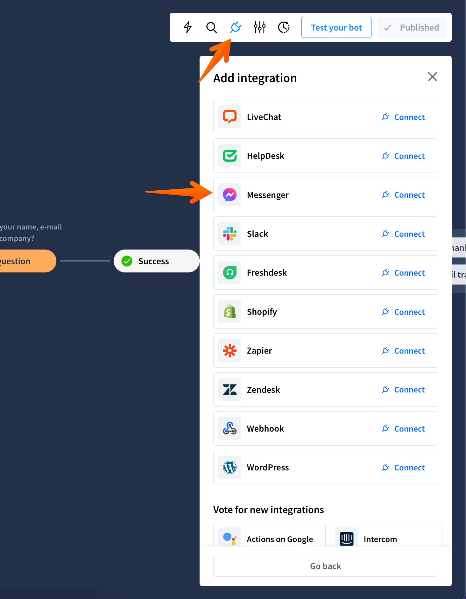Connect the Freshdesk integration
This screenshot has width=466, height=599.
coord(403,273)
